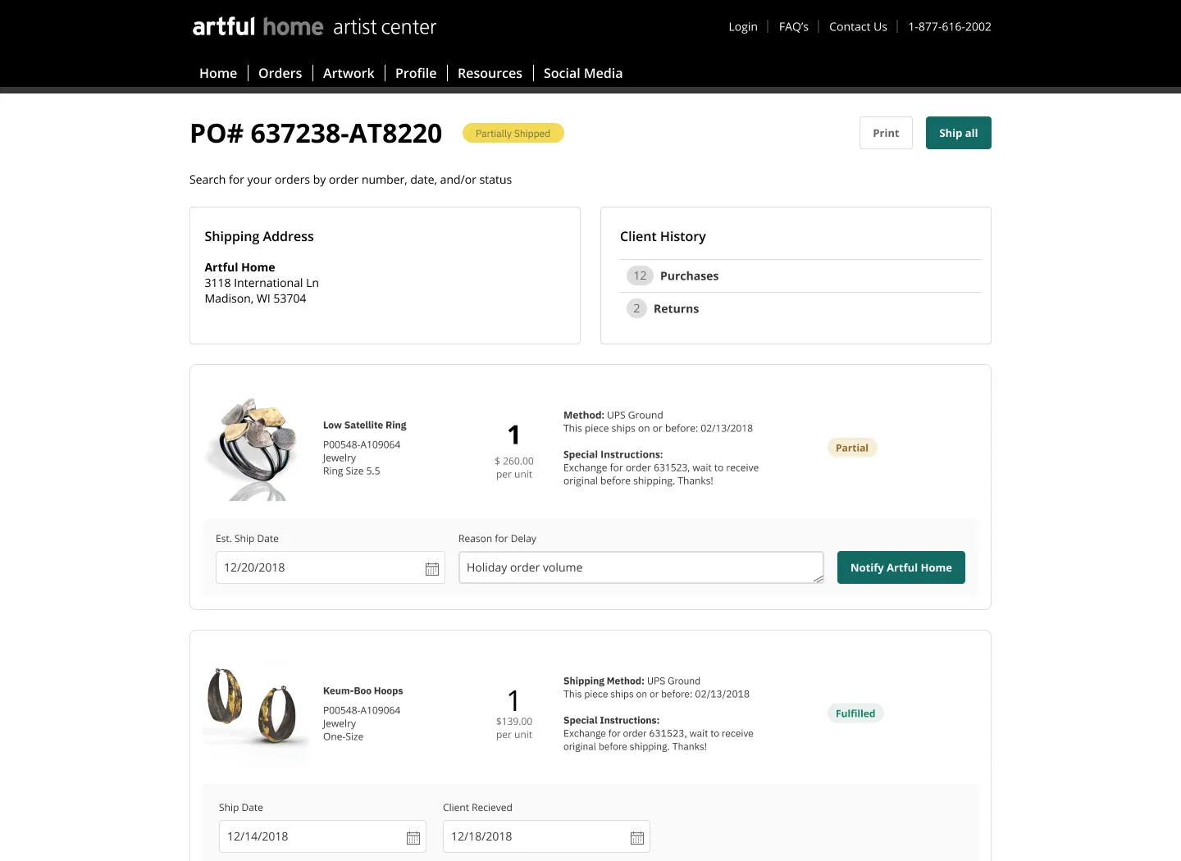Open the Profile page
The width and height of the screenshot is (1181, 861).
(x=416, y=73)
